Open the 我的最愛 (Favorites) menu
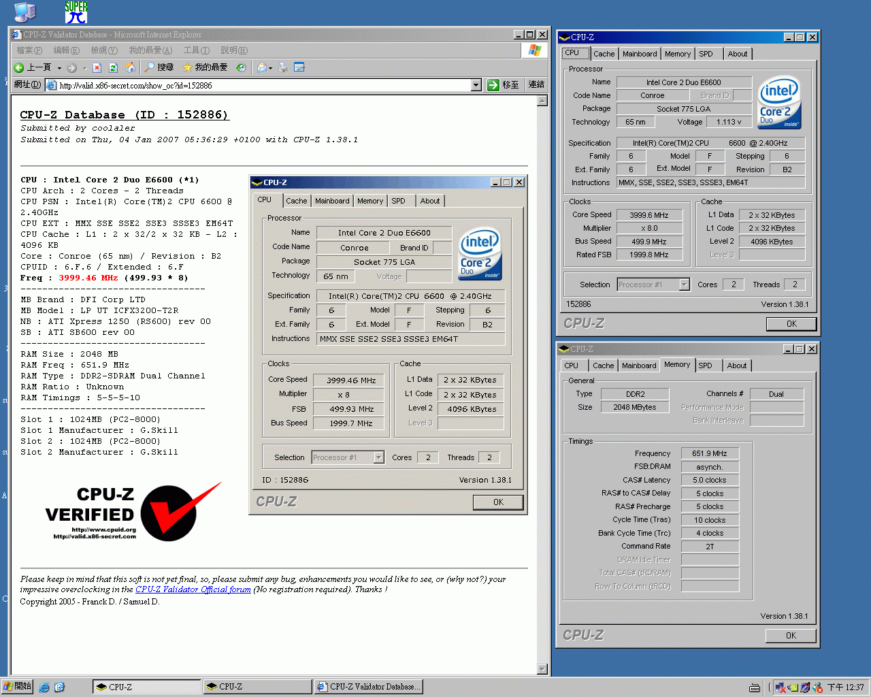 click(x=150, y=50)
